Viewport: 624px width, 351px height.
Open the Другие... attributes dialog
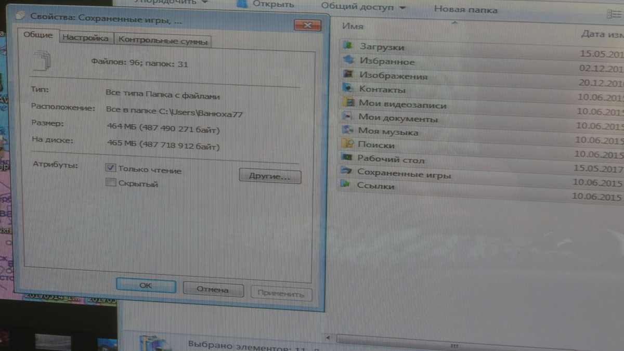[x=270, y=176]
